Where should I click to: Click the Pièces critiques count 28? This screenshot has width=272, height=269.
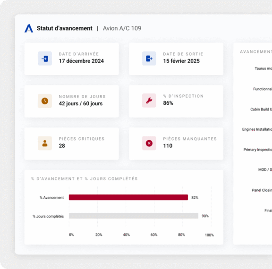pos(62,146)
